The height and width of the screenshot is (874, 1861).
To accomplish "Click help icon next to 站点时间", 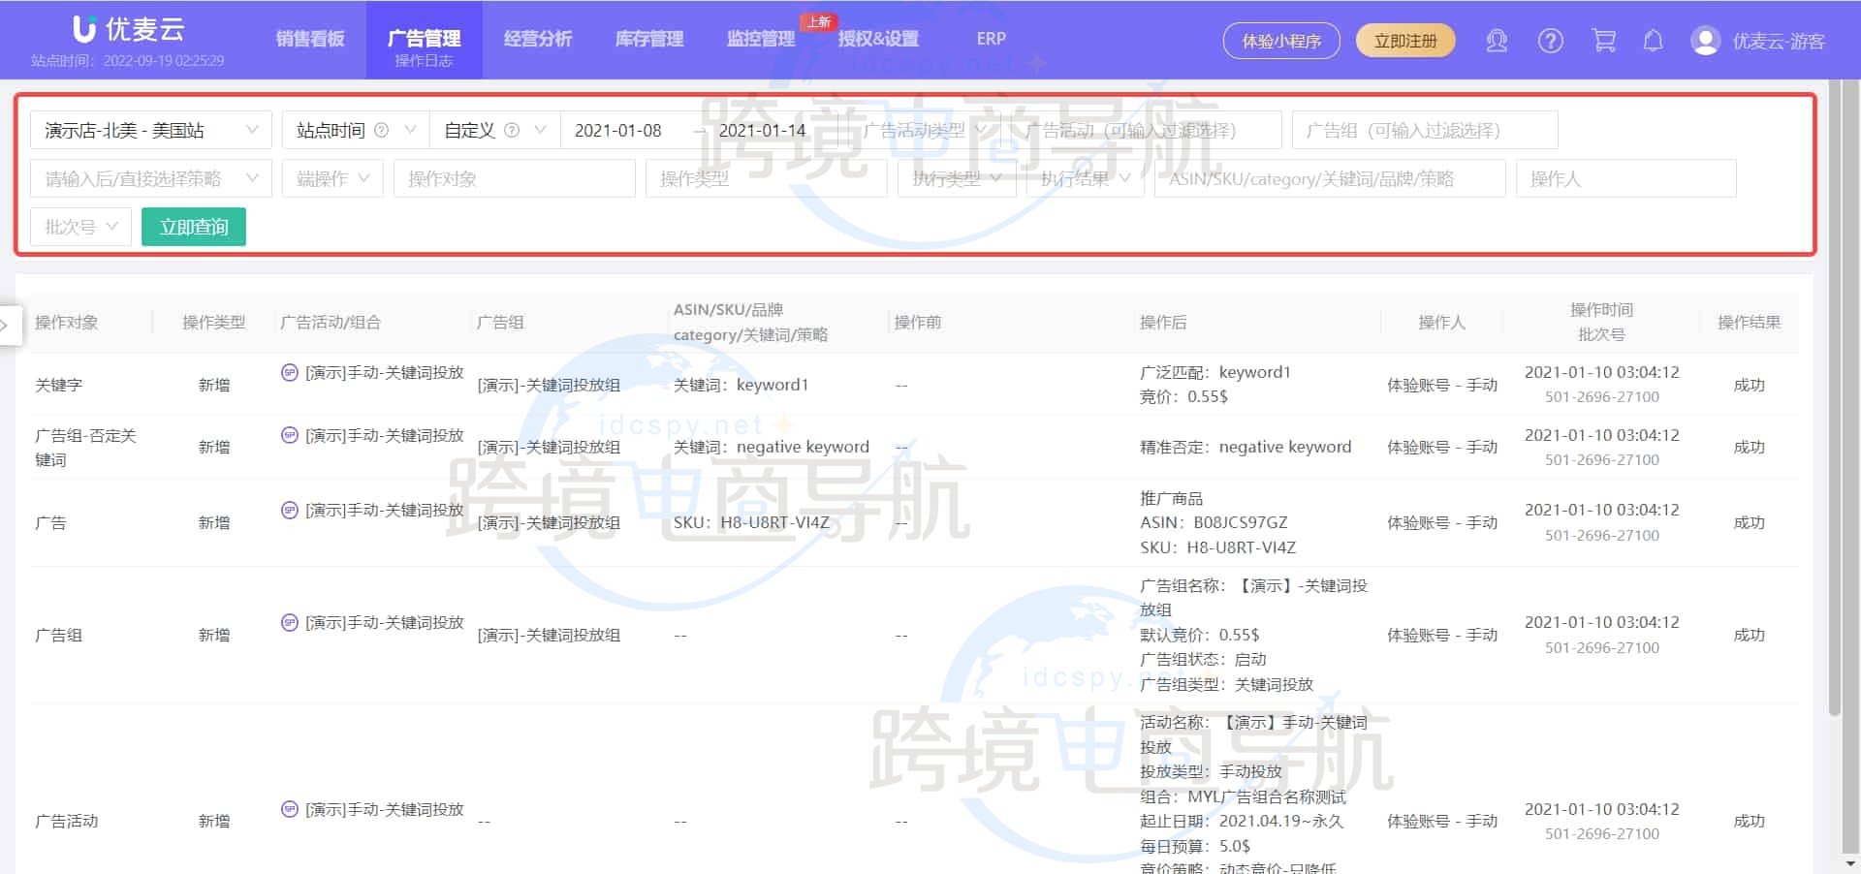I will (382, 130).
